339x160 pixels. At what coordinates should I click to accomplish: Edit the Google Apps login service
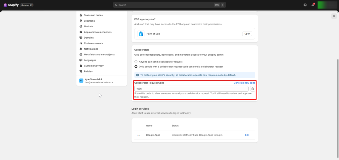[x=247, y=135]
